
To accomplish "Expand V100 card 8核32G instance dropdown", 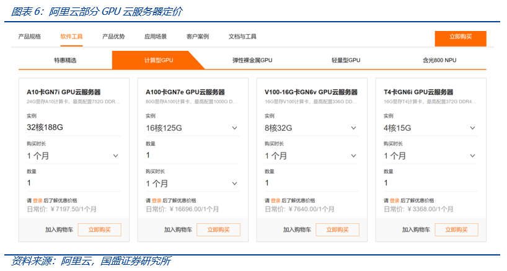I will [x=312, y=128].
